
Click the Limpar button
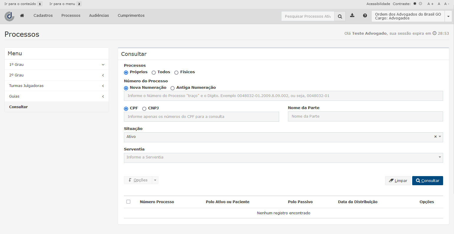pos(398,181)
